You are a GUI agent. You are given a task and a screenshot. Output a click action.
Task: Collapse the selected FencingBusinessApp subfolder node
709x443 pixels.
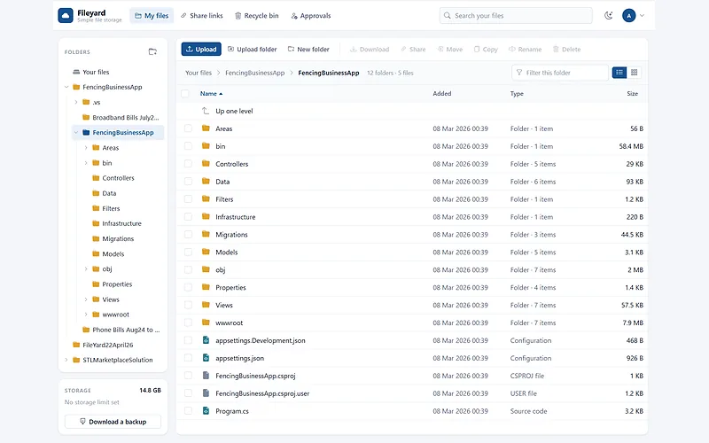76,132
